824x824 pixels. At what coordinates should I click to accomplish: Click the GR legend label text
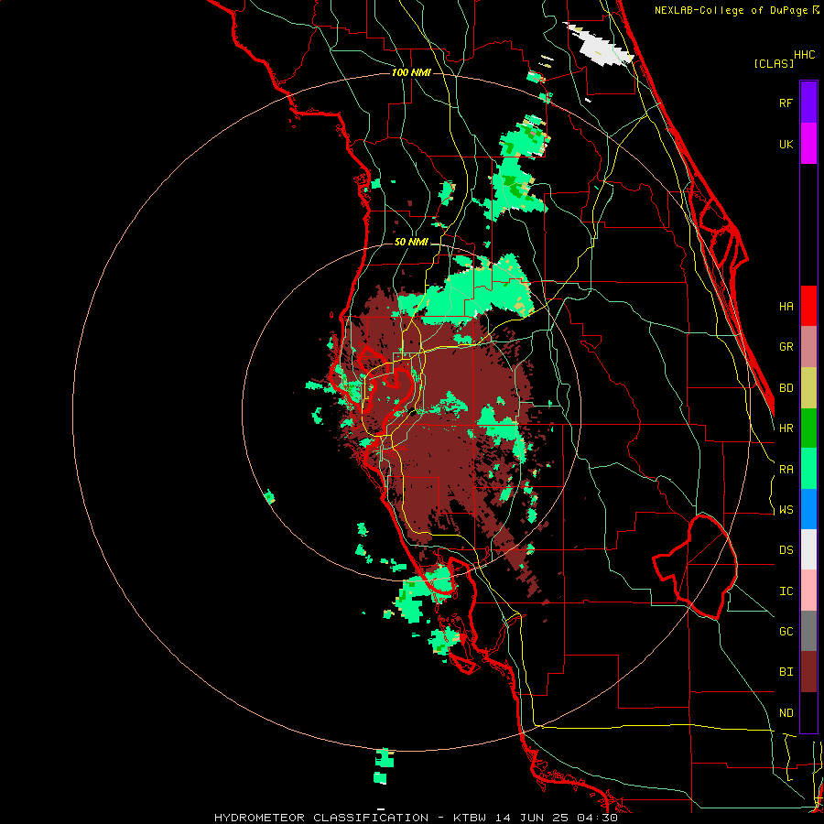click(786, 347)
